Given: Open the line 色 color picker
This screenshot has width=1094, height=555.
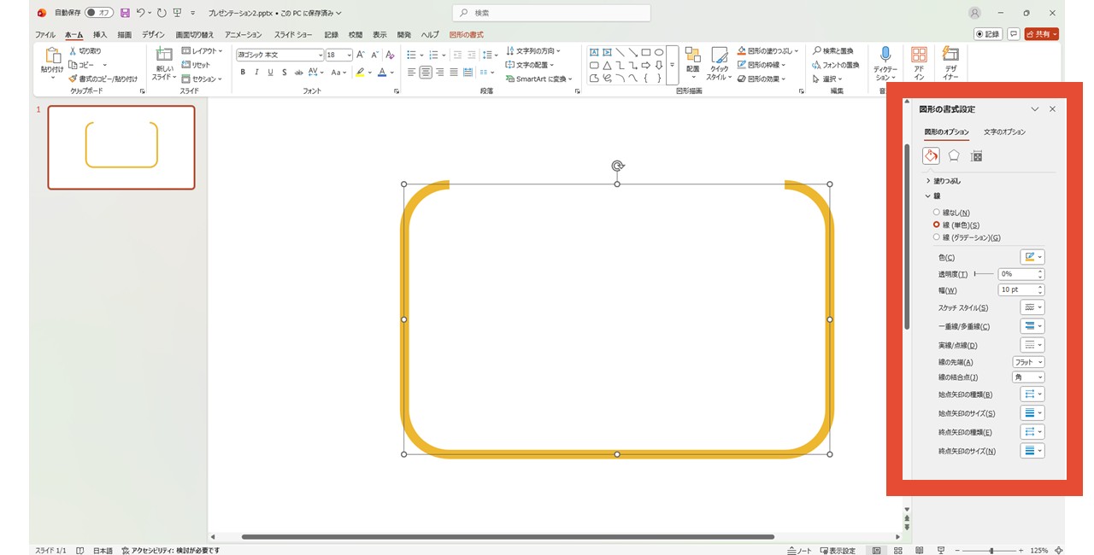Looking at the screenshot, I should (1032, 257).
